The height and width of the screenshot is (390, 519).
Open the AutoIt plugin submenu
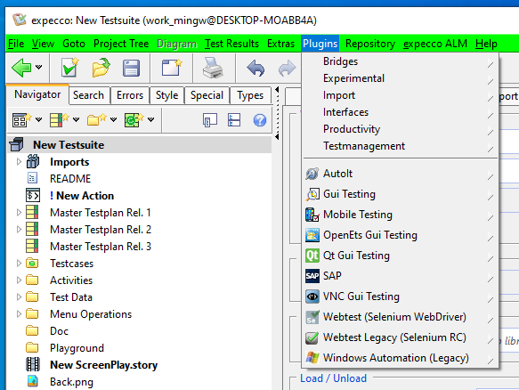coord(400,174)
